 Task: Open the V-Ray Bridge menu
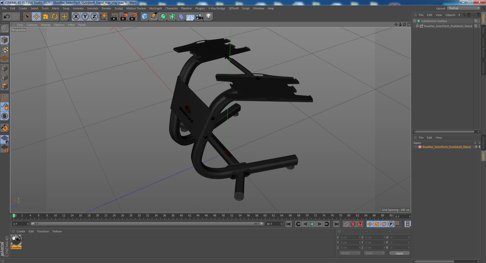(x=217, y=8)
